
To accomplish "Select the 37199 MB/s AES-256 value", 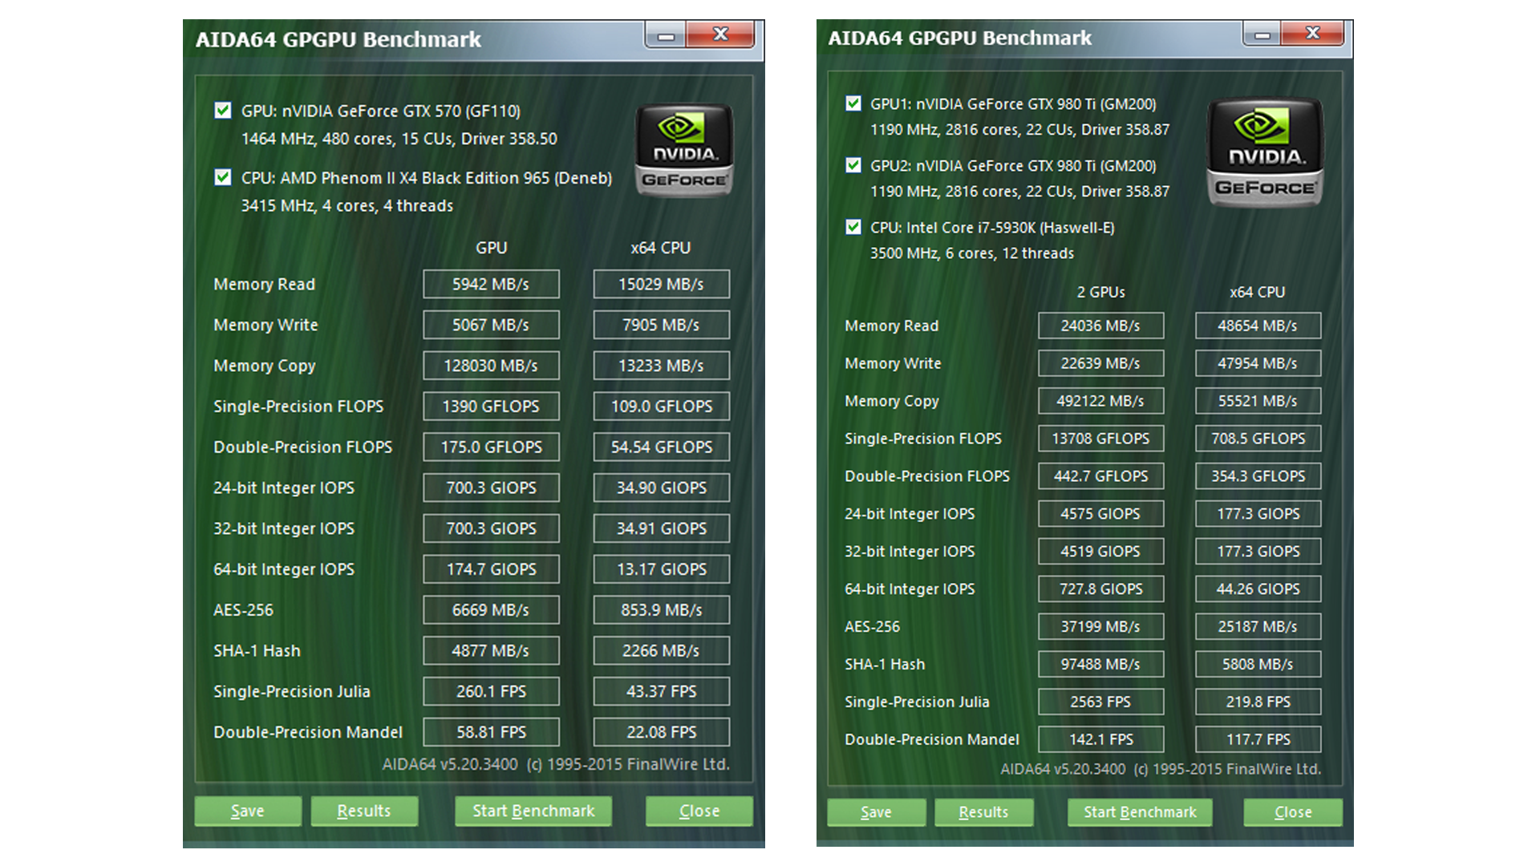I will [x=1100, y=626].
